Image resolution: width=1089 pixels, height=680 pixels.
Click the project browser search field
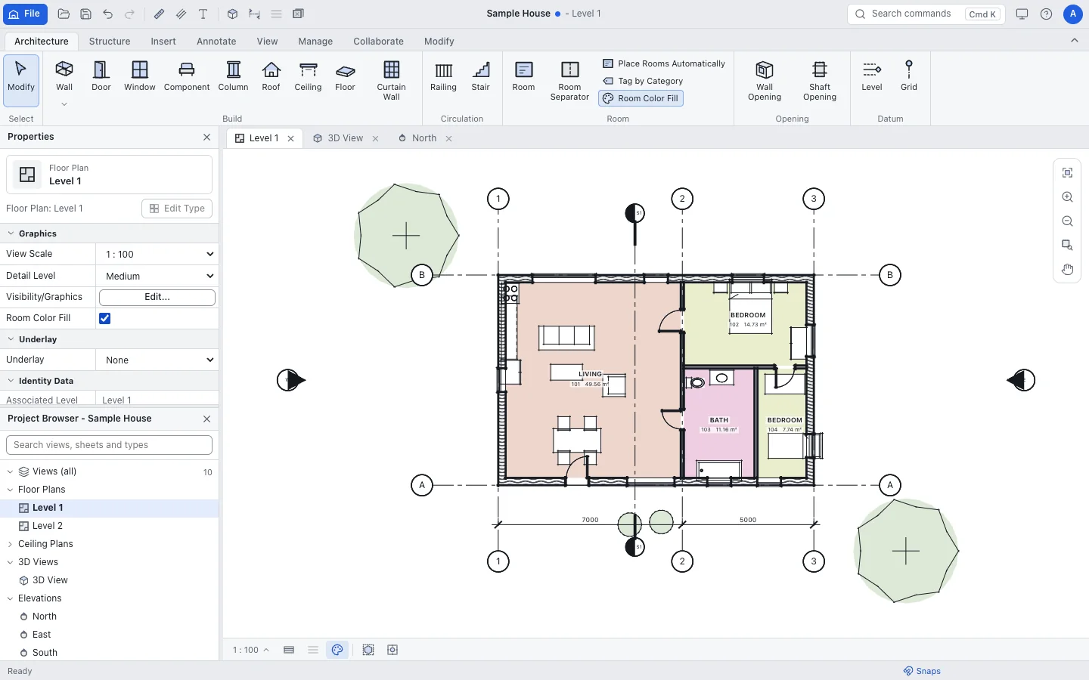tap(109, 445)
